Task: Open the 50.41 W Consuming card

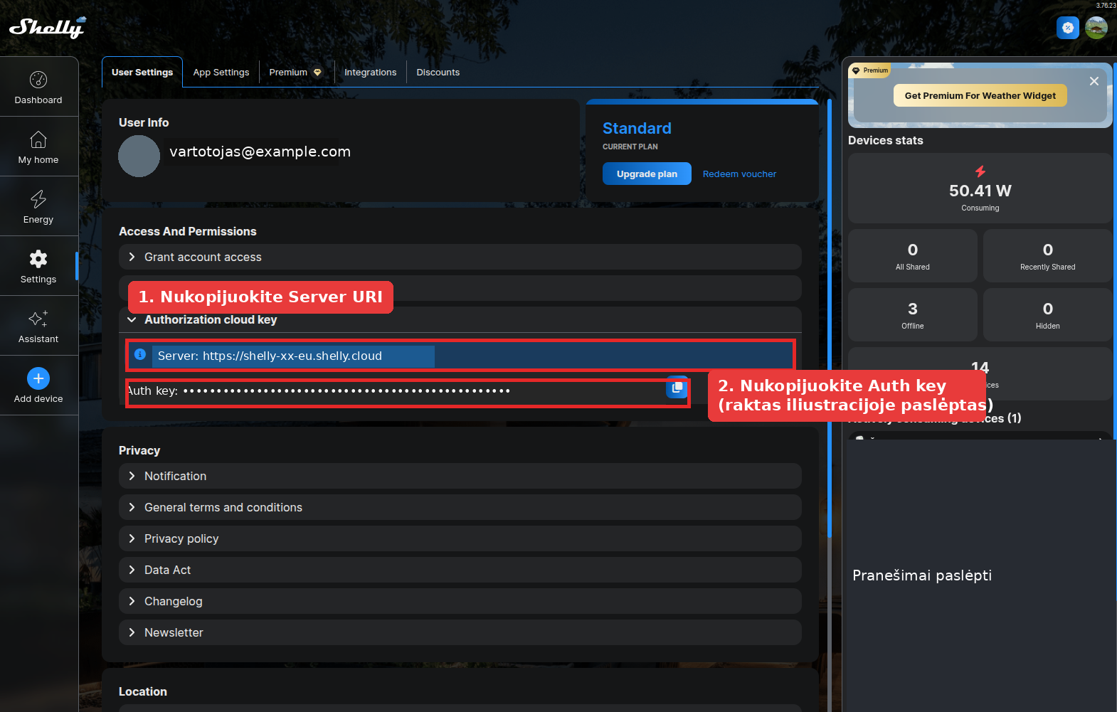Action: coord(980,188)
